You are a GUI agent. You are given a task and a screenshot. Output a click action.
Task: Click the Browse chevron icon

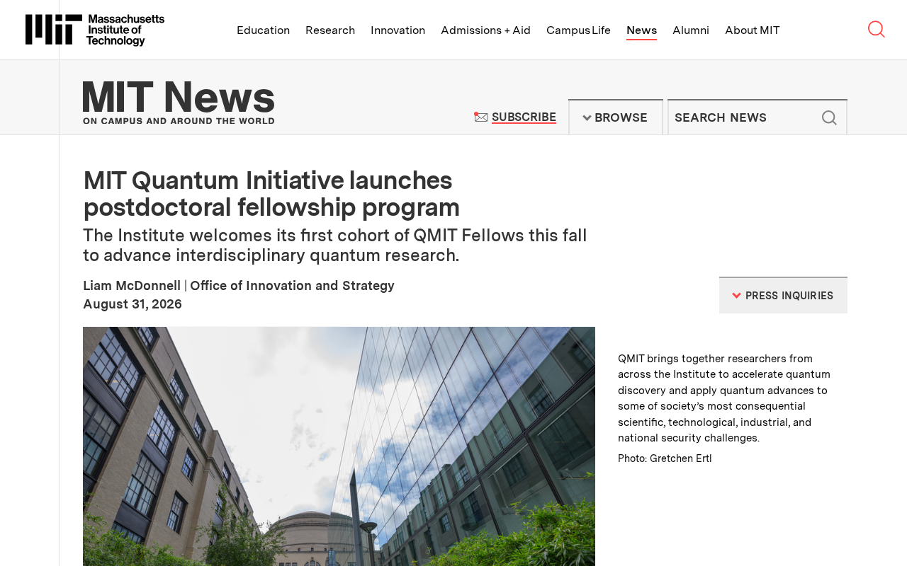(x=587, y=118)
